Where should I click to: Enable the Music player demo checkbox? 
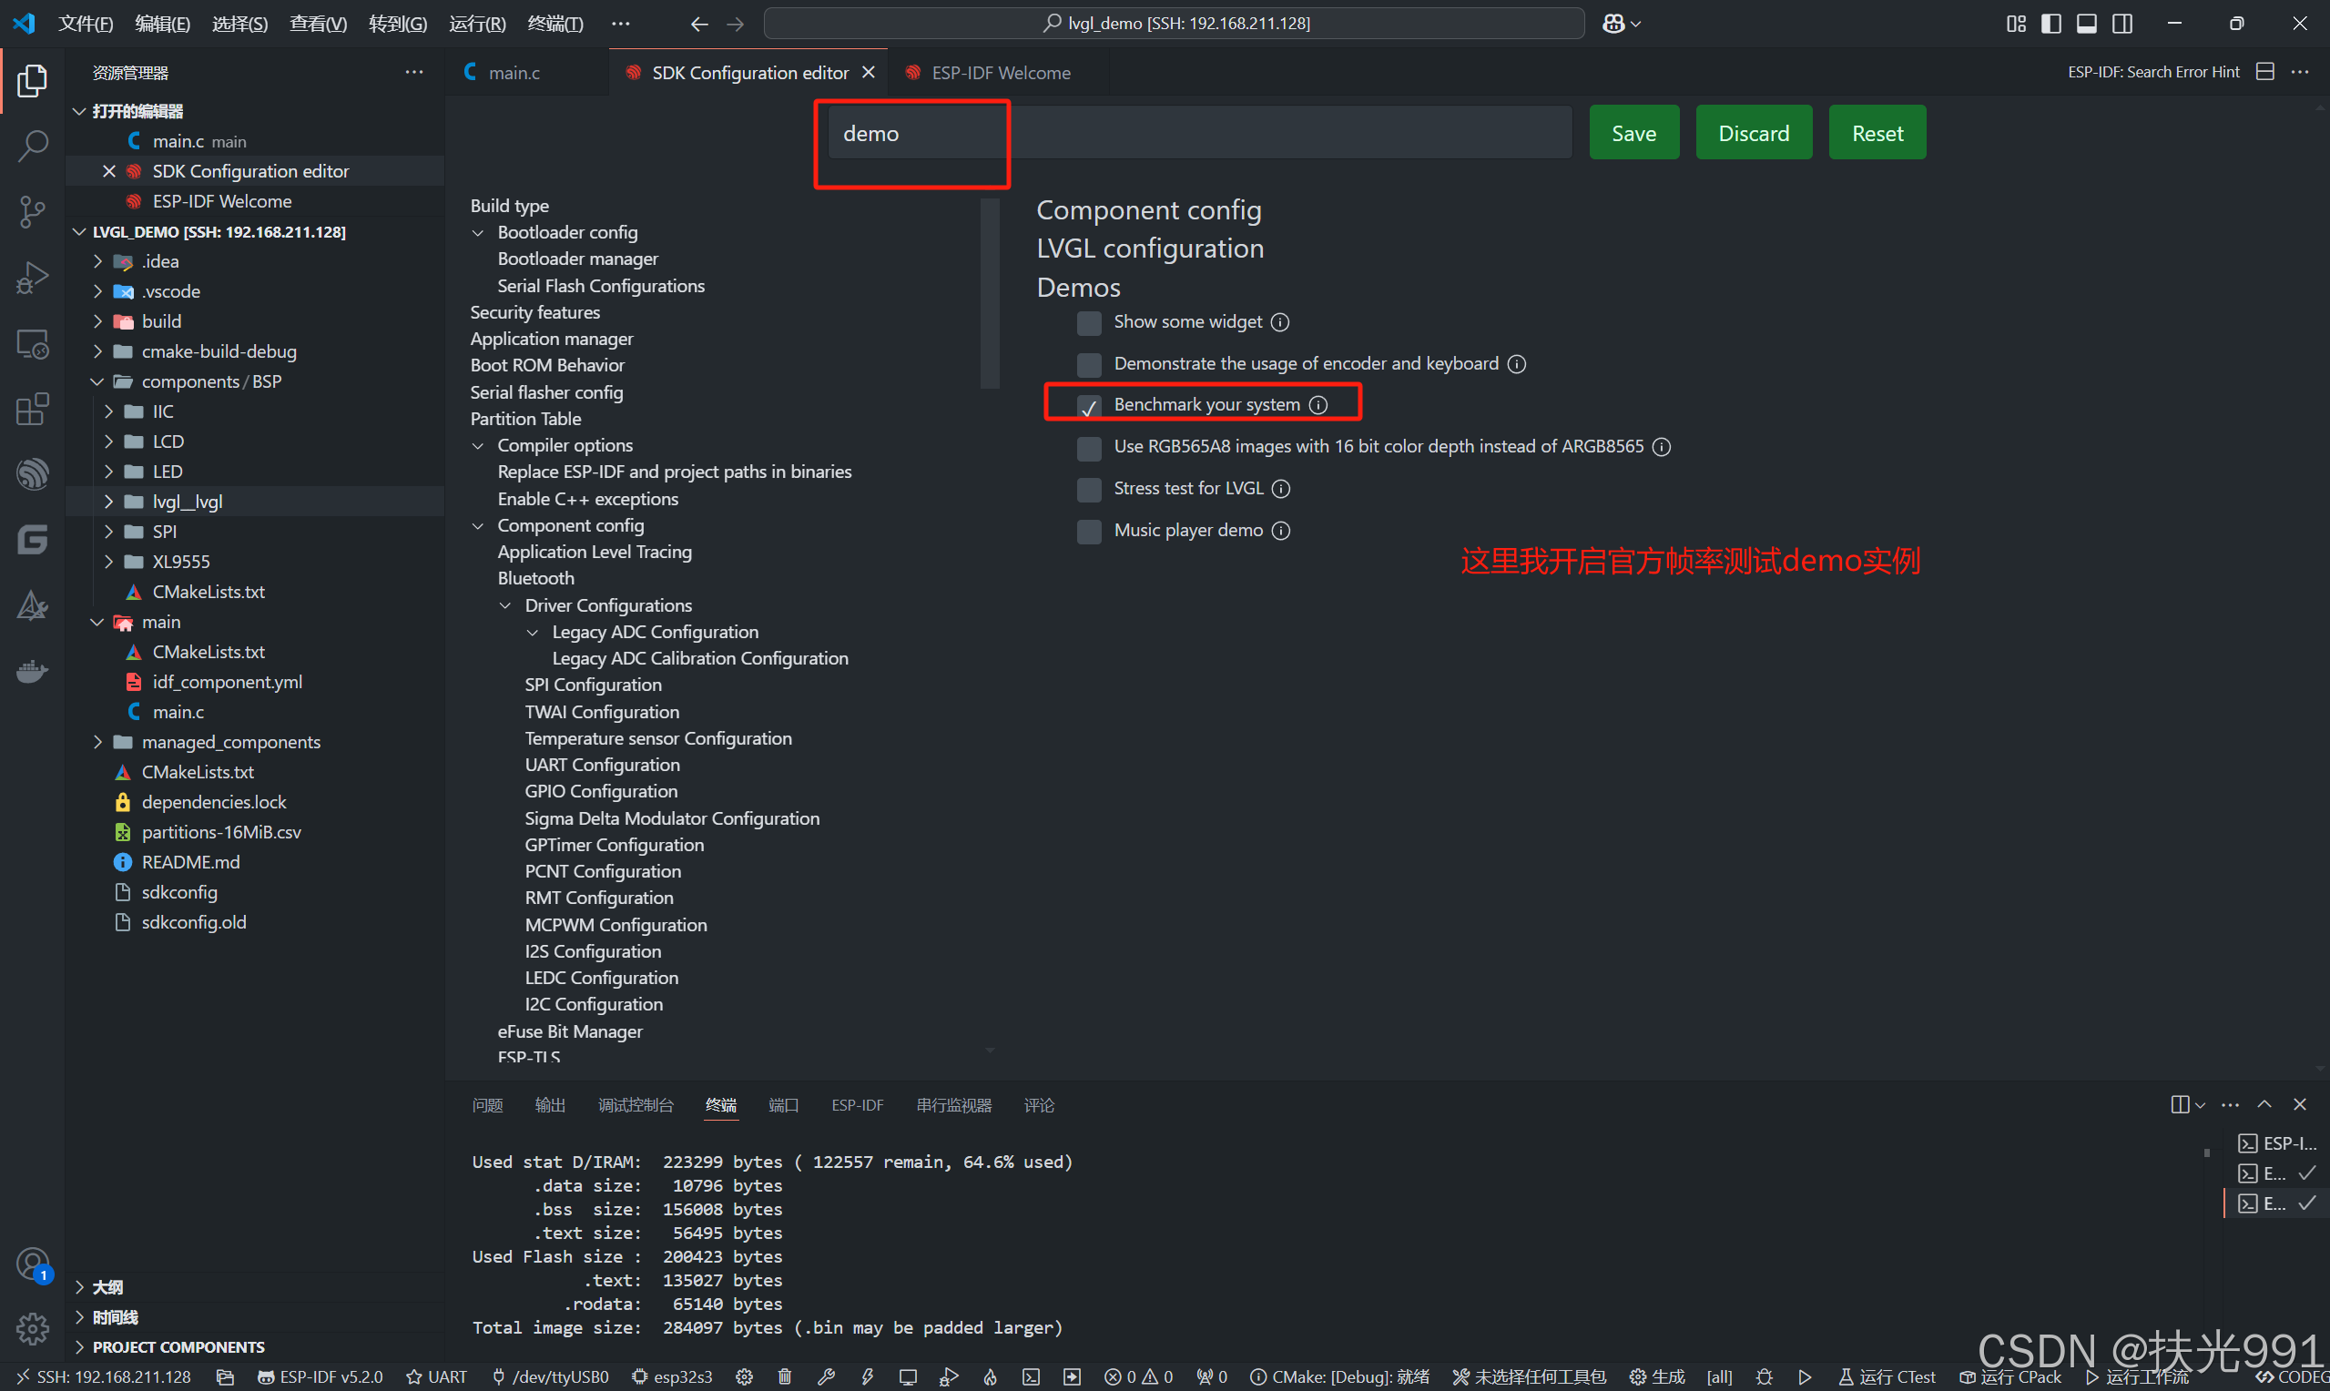(x=1088, y=532)
